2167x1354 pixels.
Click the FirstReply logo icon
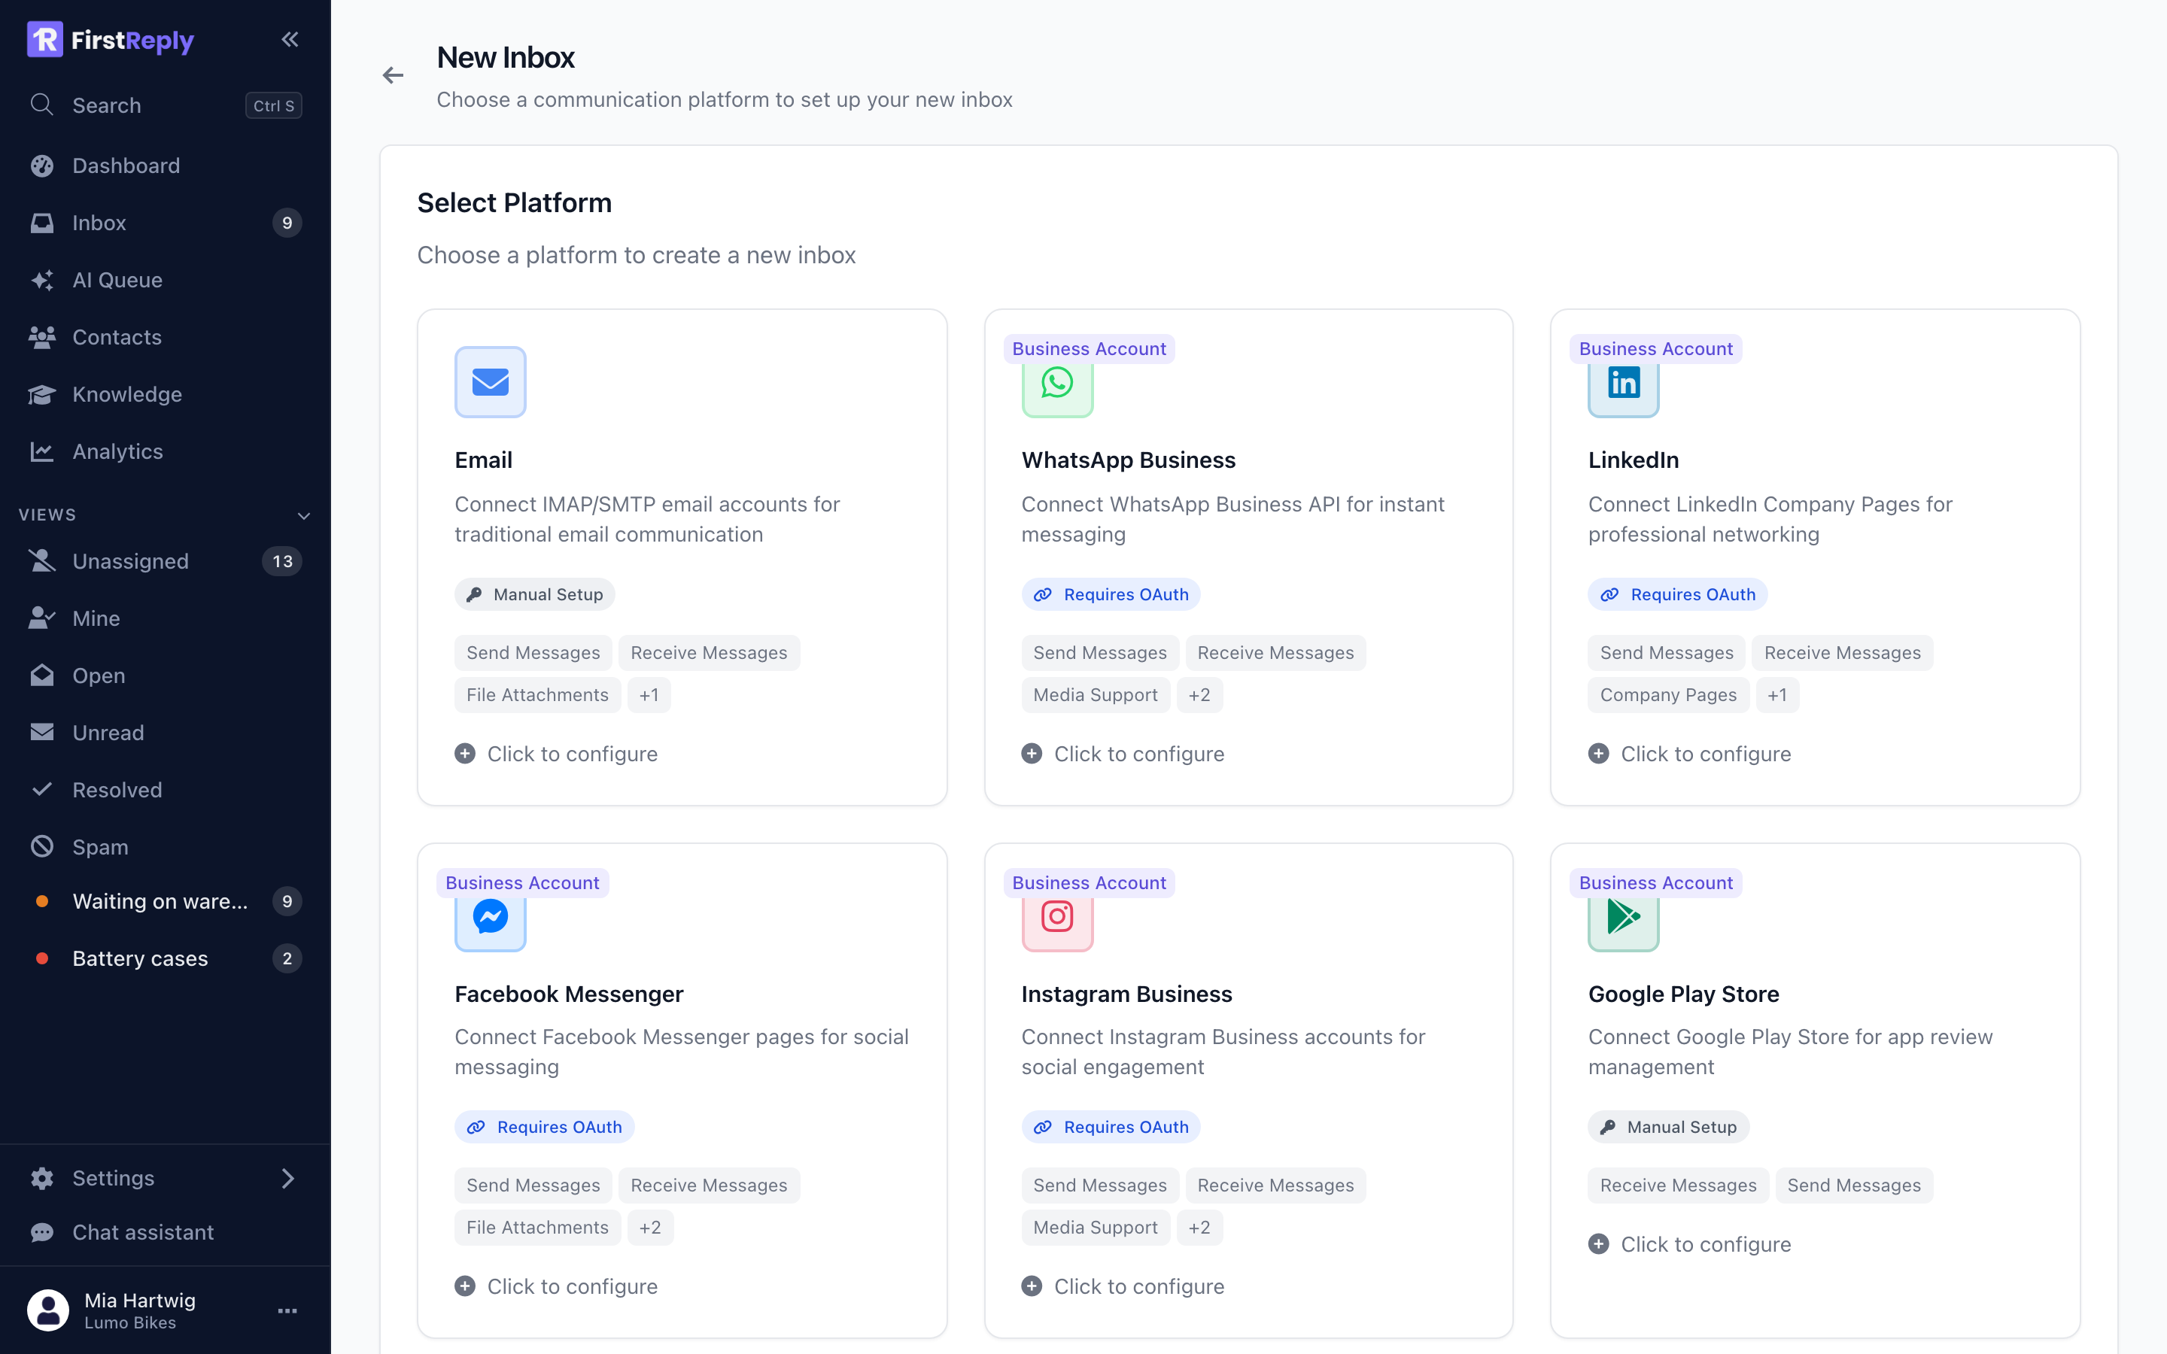(45, 39)
